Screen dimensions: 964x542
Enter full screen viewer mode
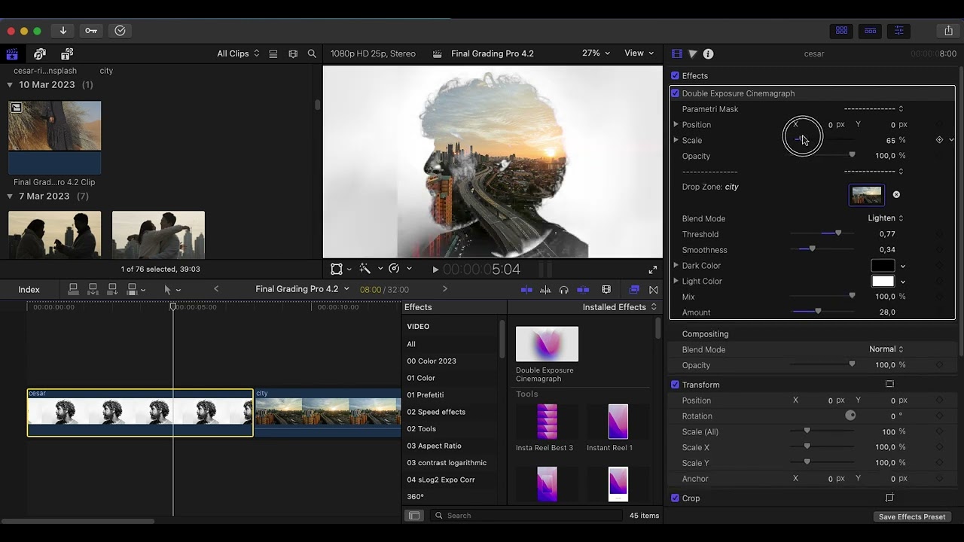click(653, 269)
